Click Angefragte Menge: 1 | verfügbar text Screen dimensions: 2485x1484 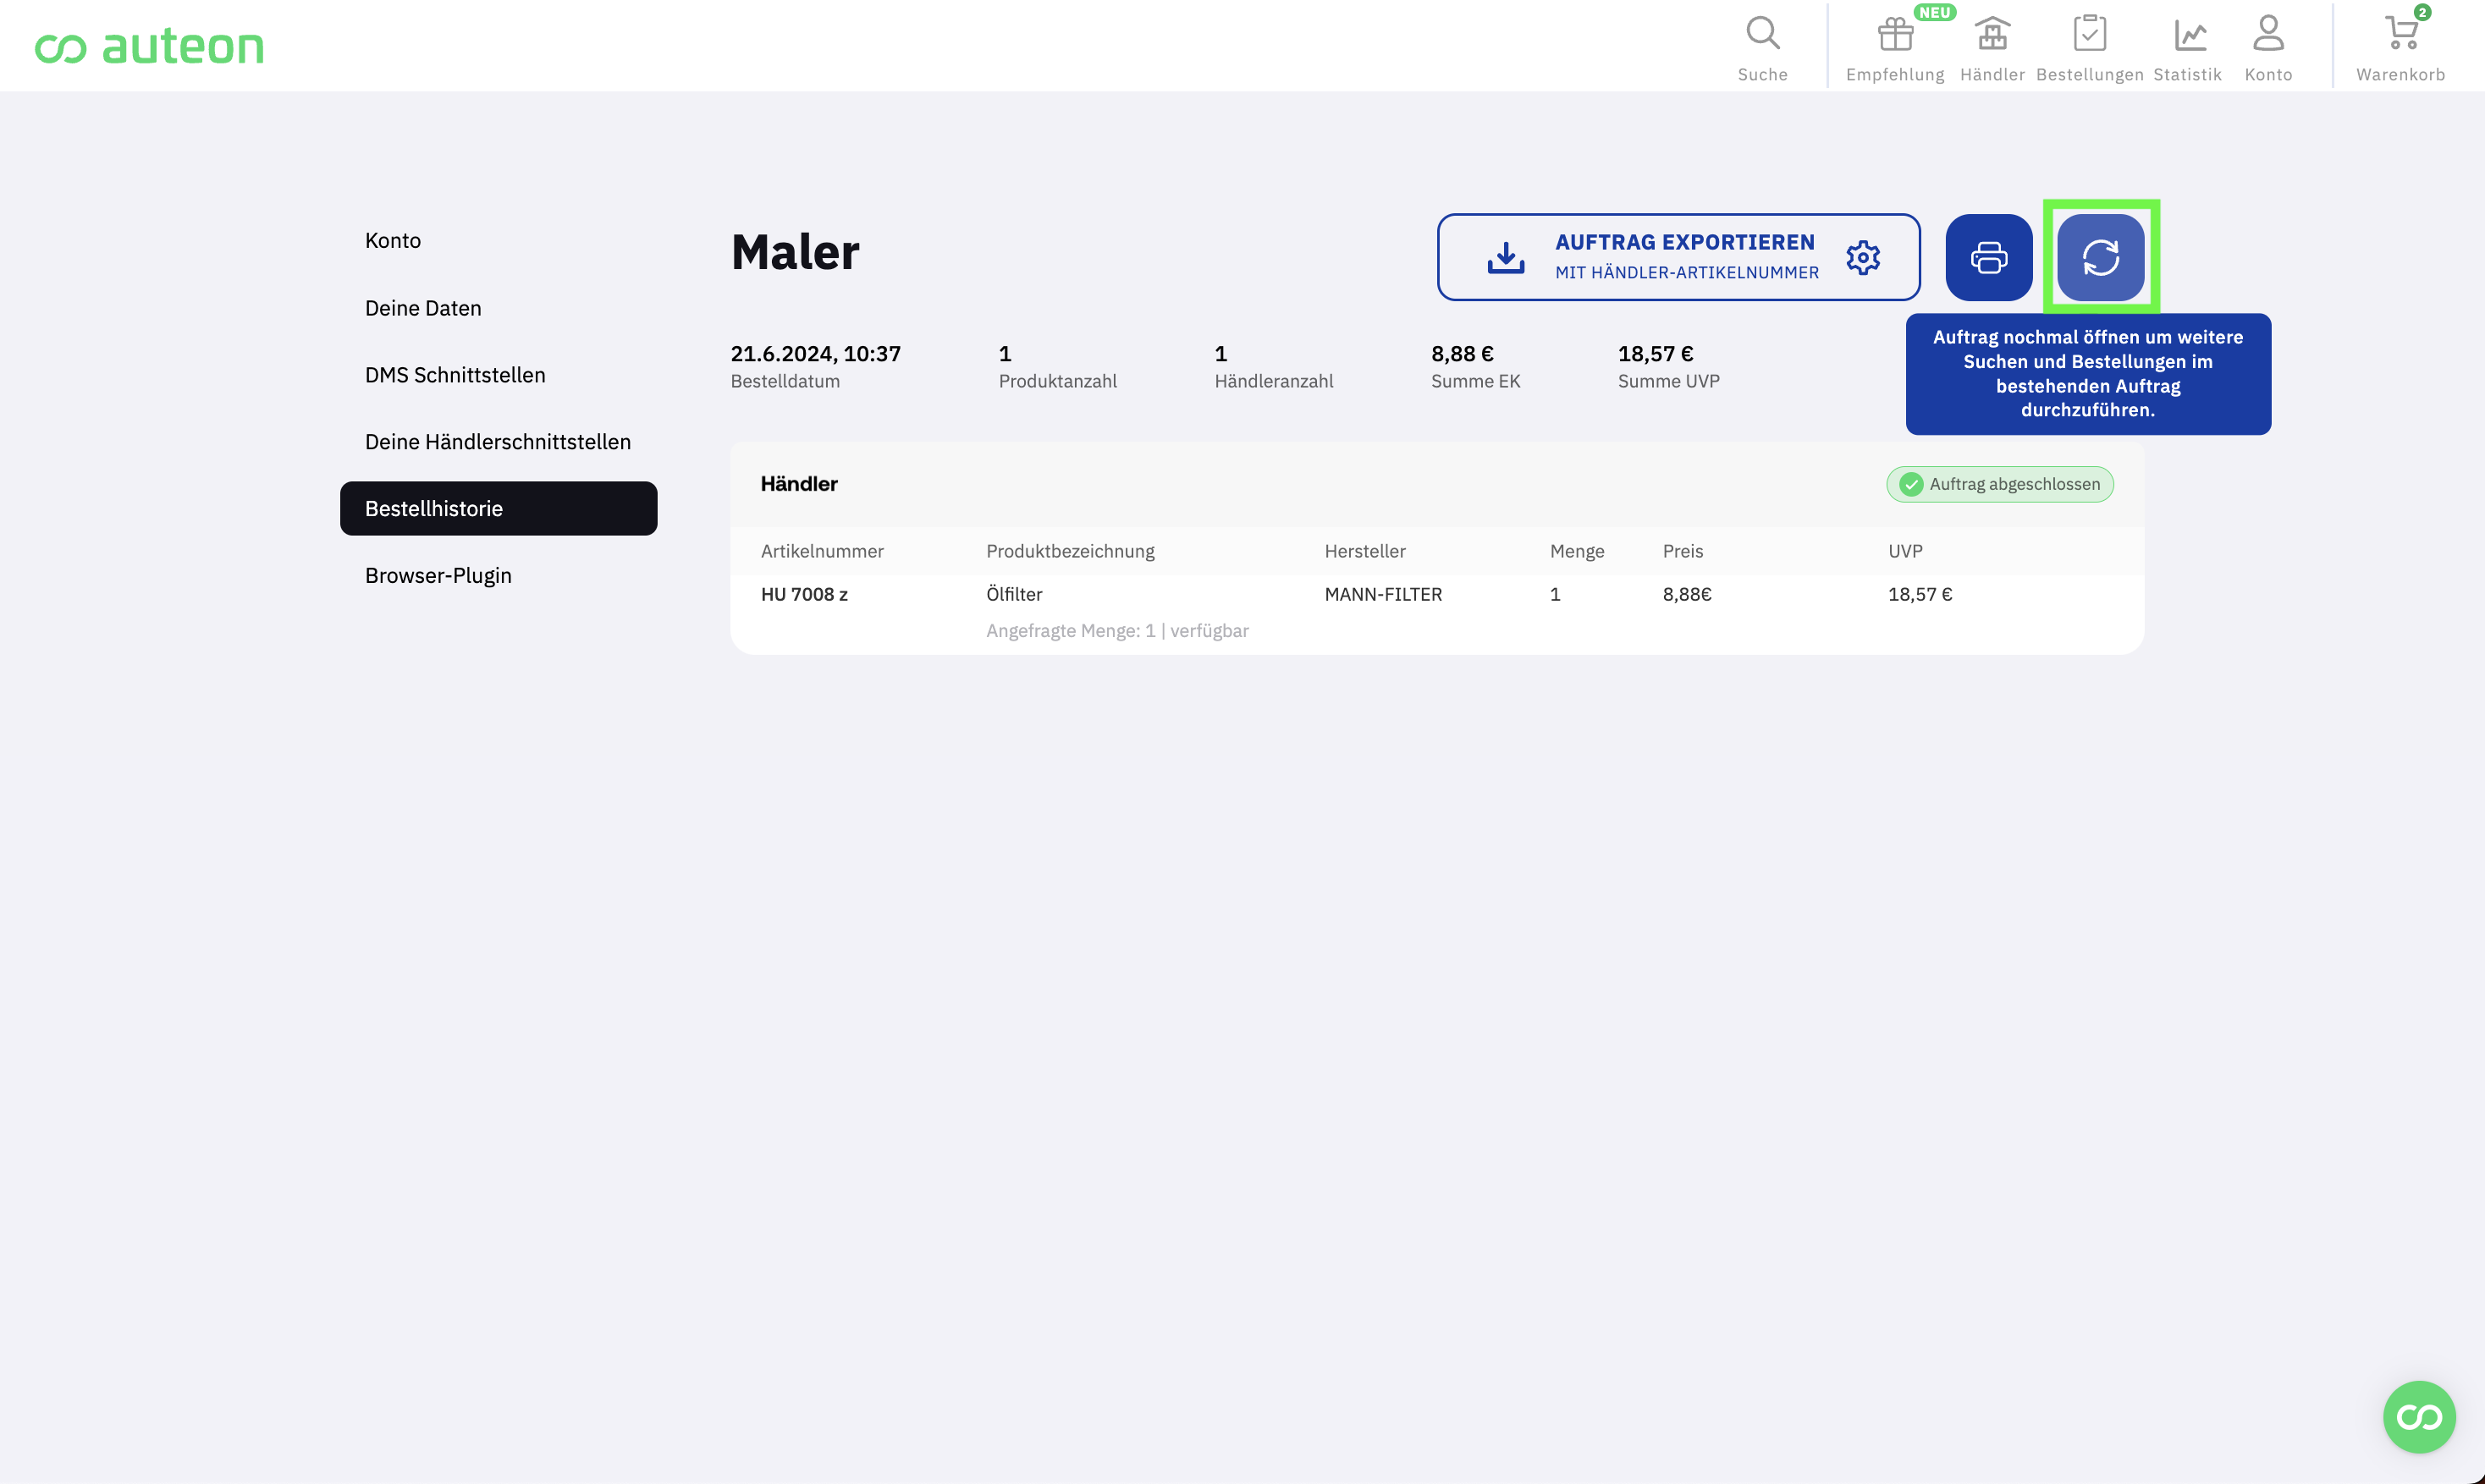[x=1117, y=631]
